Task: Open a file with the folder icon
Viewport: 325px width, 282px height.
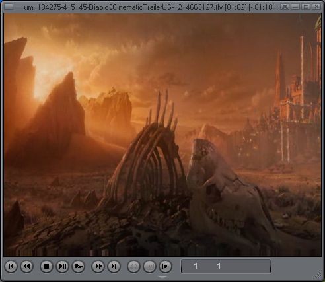Action: point(79,266)
